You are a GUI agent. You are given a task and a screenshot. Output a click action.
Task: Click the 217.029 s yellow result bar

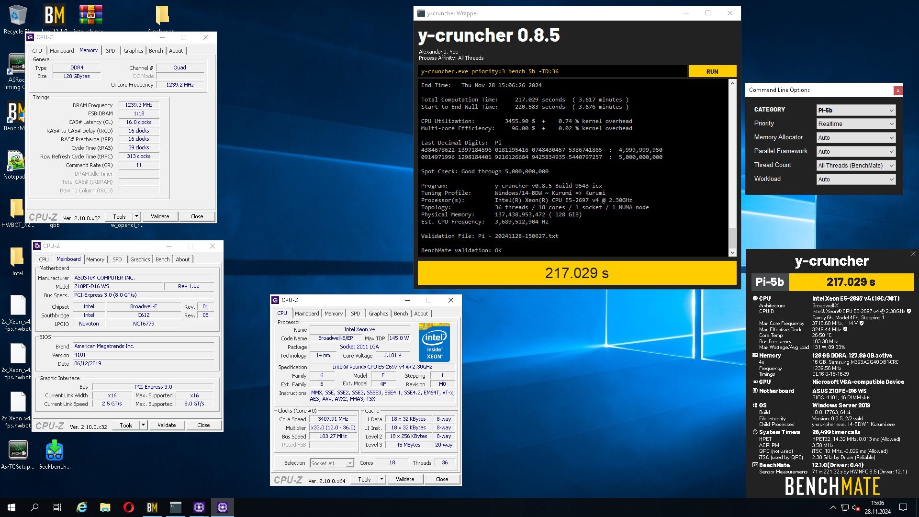[577, 273]
